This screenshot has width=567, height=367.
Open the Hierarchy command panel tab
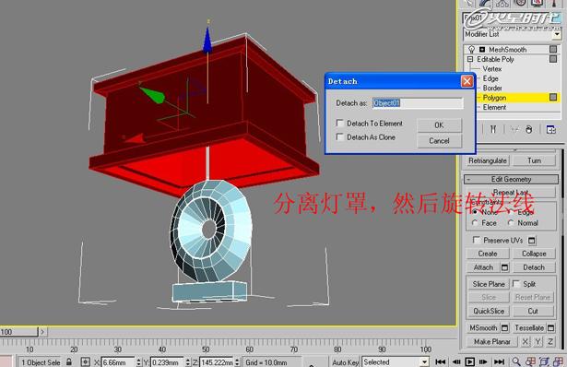(502, 4)
